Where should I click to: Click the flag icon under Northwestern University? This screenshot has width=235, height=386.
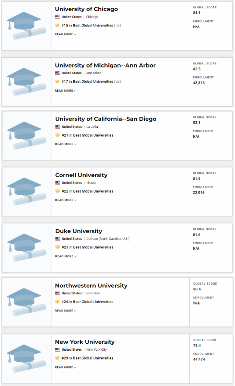tap(57, 293)
